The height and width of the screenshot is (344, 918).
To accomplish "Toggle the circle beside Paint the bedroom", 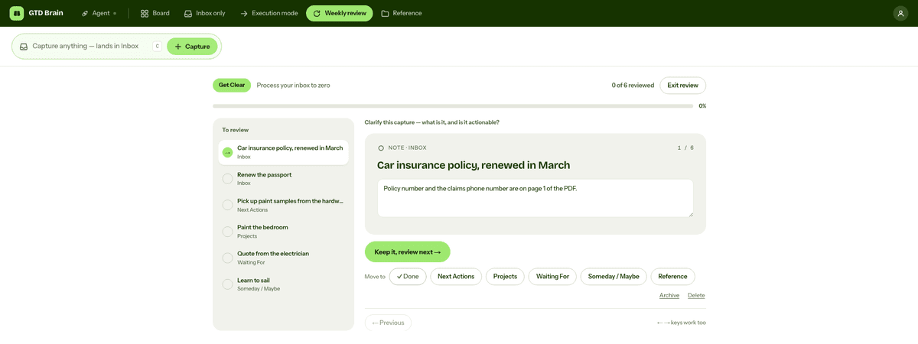I will tap(227, 232).
